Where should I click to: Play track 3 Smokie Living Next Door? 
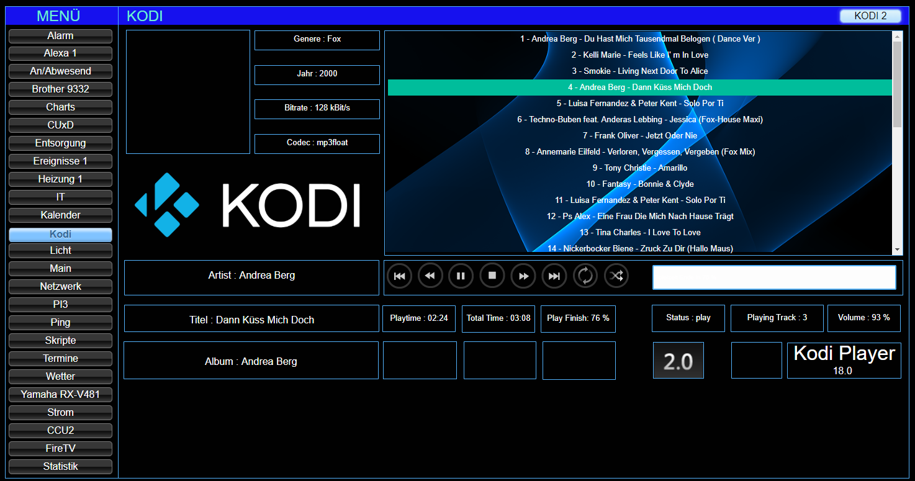click(640, 71)
